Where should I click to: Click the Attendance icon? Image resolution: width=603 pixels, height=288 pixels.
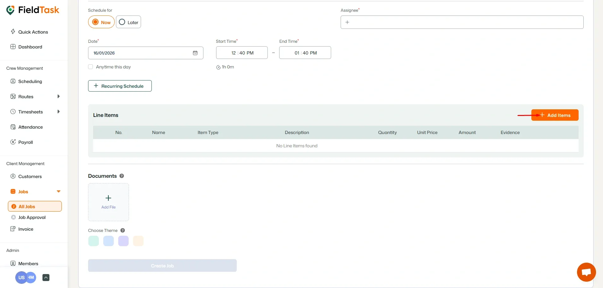point(13,127)
